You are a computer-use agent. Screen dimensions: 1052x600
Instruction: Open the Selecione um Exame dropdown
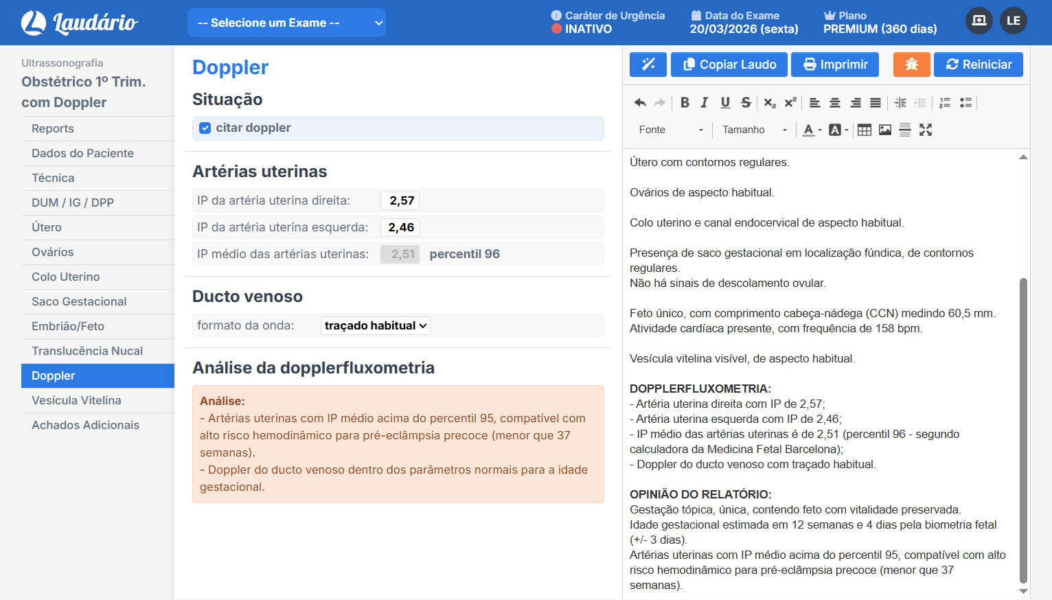(x=286, y=22)
